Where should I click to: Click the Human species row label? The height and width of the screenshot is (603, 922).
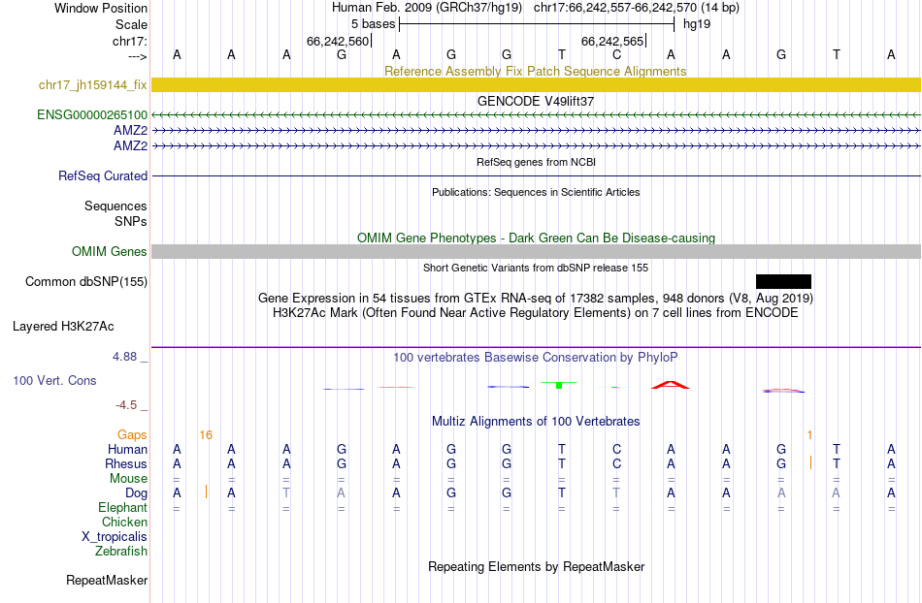127,450
